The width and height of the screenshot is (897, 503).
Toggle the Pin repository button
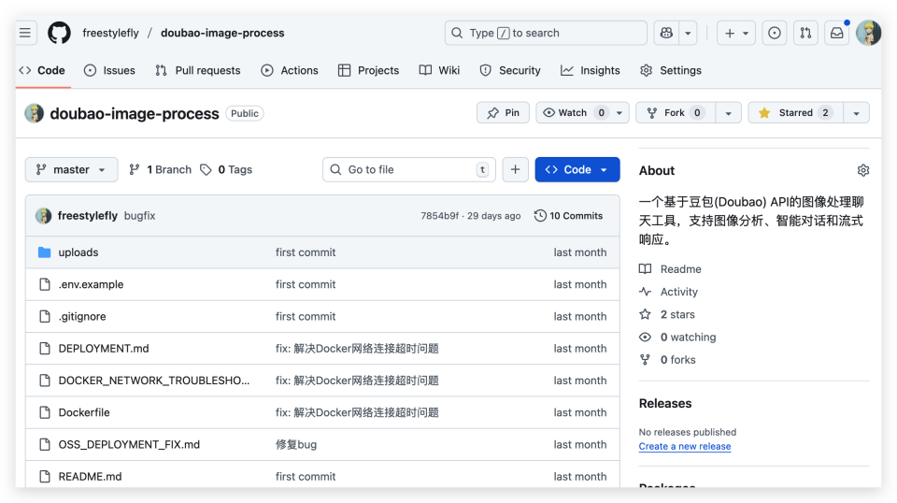[x=503, y=113]
